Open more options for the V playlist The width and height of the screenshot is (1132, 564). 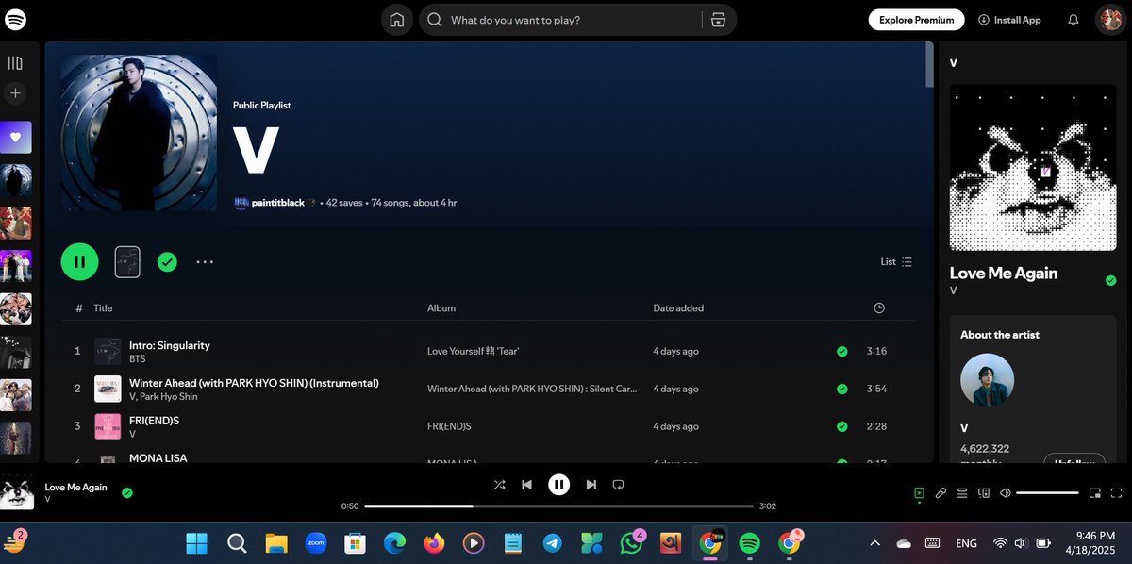[205, 262]
